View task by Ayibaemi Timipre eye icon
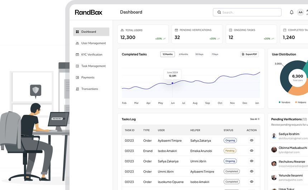 252,141
